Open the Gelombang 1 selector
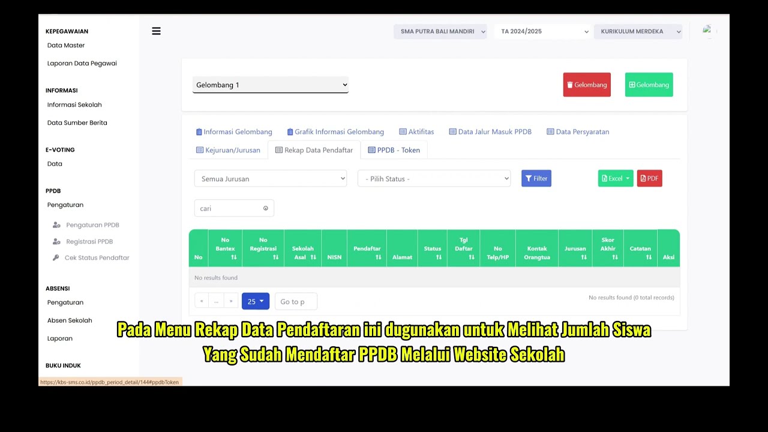 [x=270, y=85]
